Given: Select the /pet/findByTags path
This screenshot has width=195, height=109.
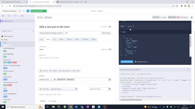Looking at the screenshot, I should point(9,54).
